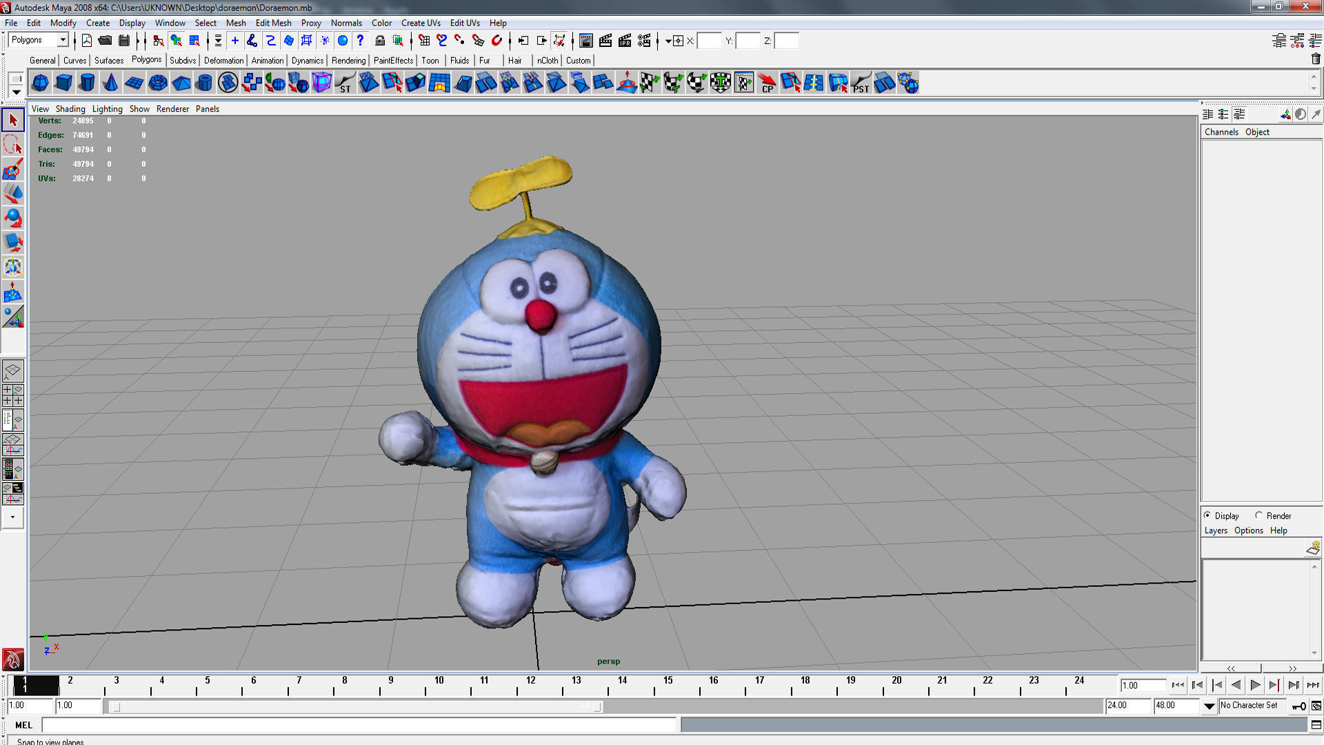This screenshot has width=1324, height=745.
Task: Switch to the Rendering shelf tab
Action: 348,61
